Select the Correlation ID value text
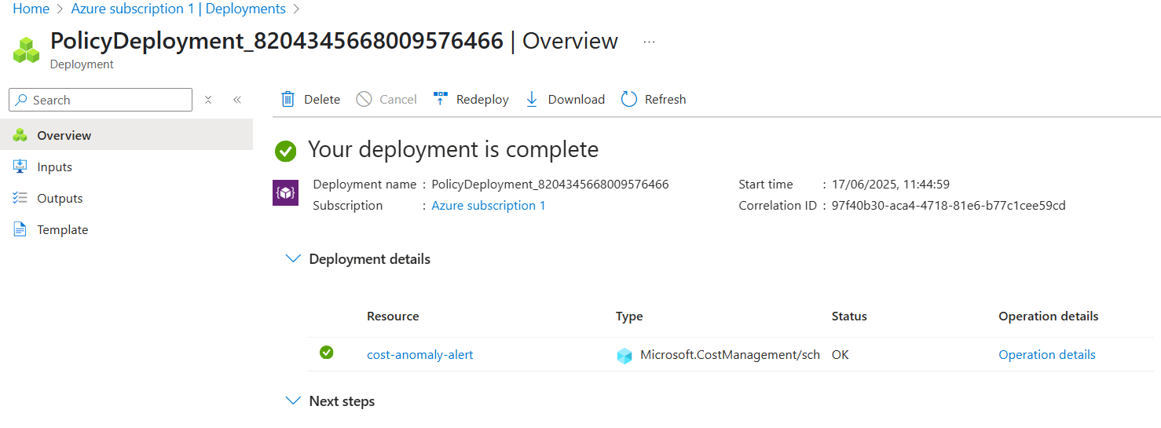 (x=948, y=205)
